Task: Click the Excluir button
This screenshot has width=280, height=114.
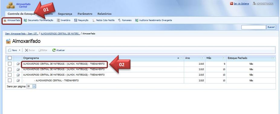Action: coord(30,50)
